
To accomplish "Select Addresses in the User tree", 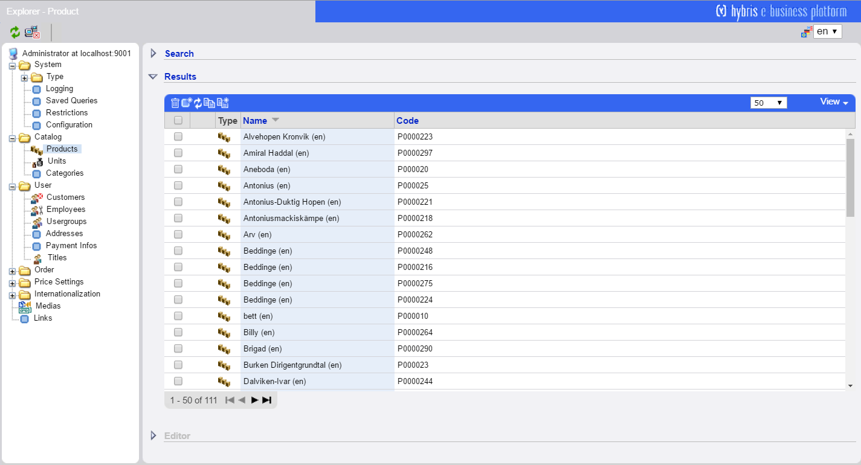I will [64, 234].
